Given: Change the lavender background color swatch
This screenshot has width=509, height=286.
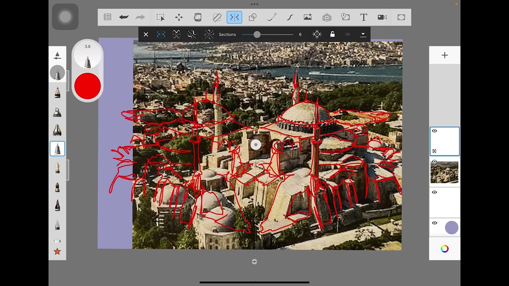Looking at the screenshot, I should coord(451,228).
